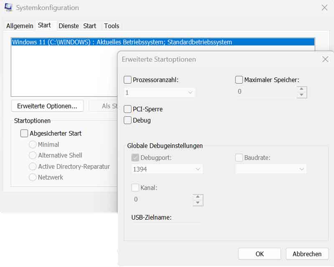Click the Kanal checkbox

pyautogui.click(x=135, y=187)
